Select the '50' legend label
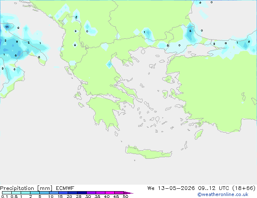This screenshot has width=257, height=198. point(126,196)
